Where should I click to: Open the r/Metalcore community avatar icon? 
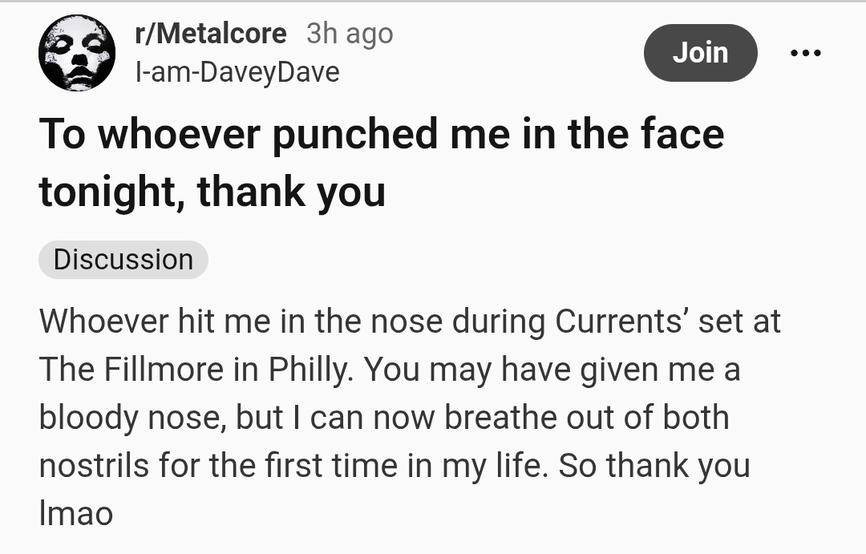77,53
